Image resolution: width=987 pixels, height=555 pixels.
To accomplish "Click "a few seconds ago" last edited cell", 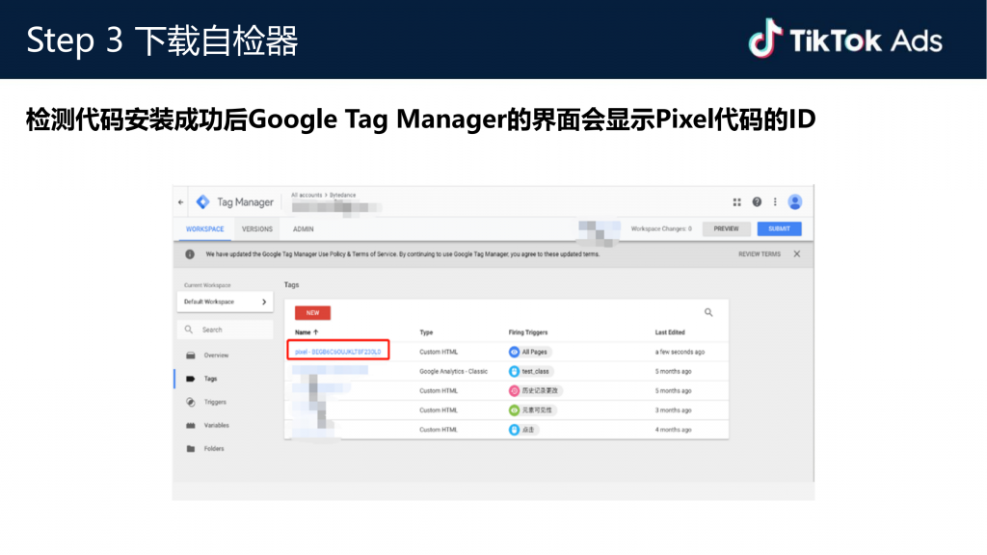I will click(680, 352).
